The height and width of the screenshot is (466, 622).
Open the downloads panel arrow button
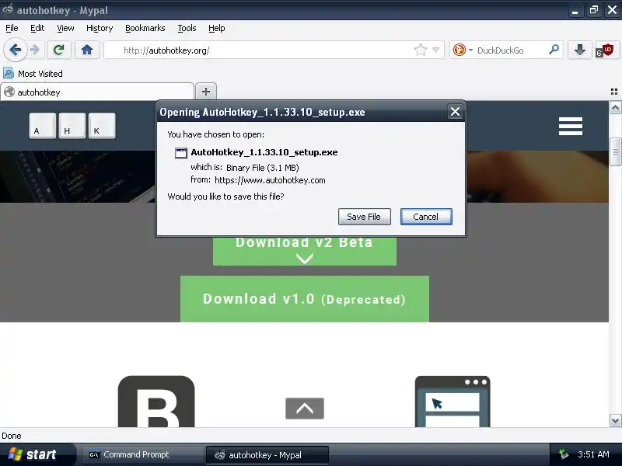(579, 50)
